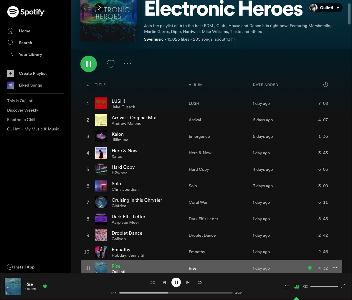Viewport: 352px width, 300px height.
Task: Click the Kalon album thumbnail
Action: click(x=101, y=136)
